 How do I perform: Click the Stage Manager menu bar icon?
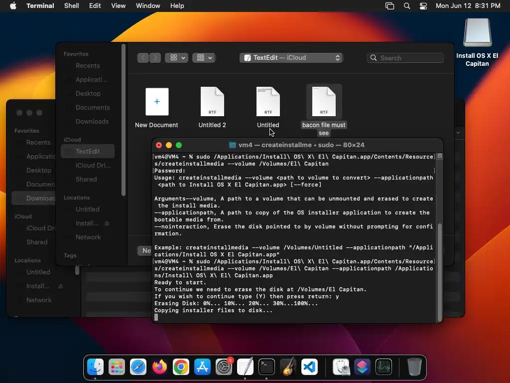(x=389, y=6)
